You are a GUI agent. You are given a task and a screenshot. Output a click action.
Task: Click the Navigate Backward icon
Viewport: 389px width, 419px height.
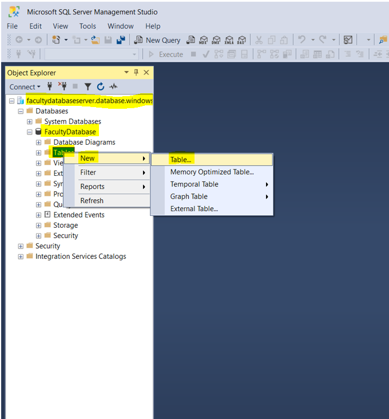point(19,40)
